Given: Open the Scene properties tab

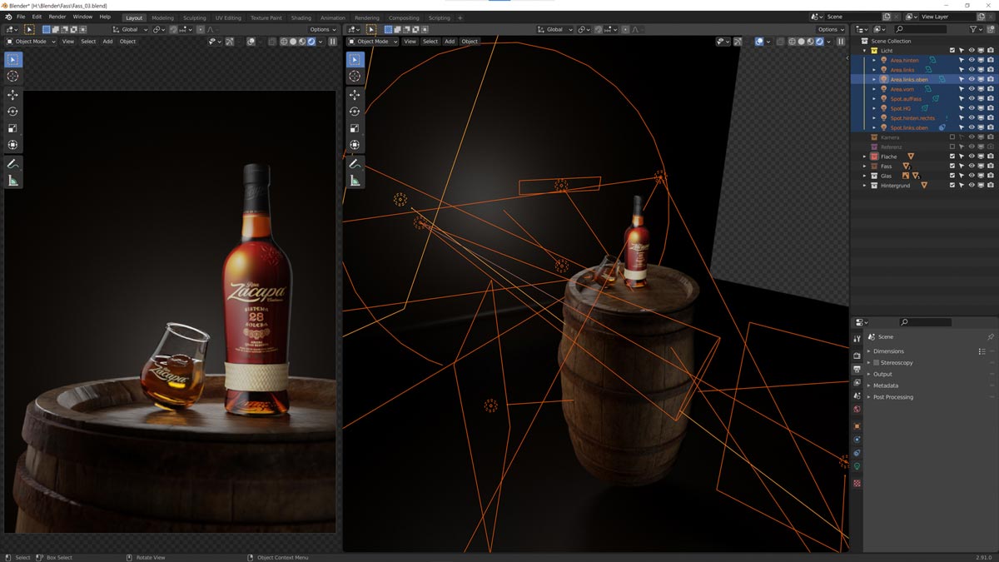Looking at the screenshot, I should [857, 395].
